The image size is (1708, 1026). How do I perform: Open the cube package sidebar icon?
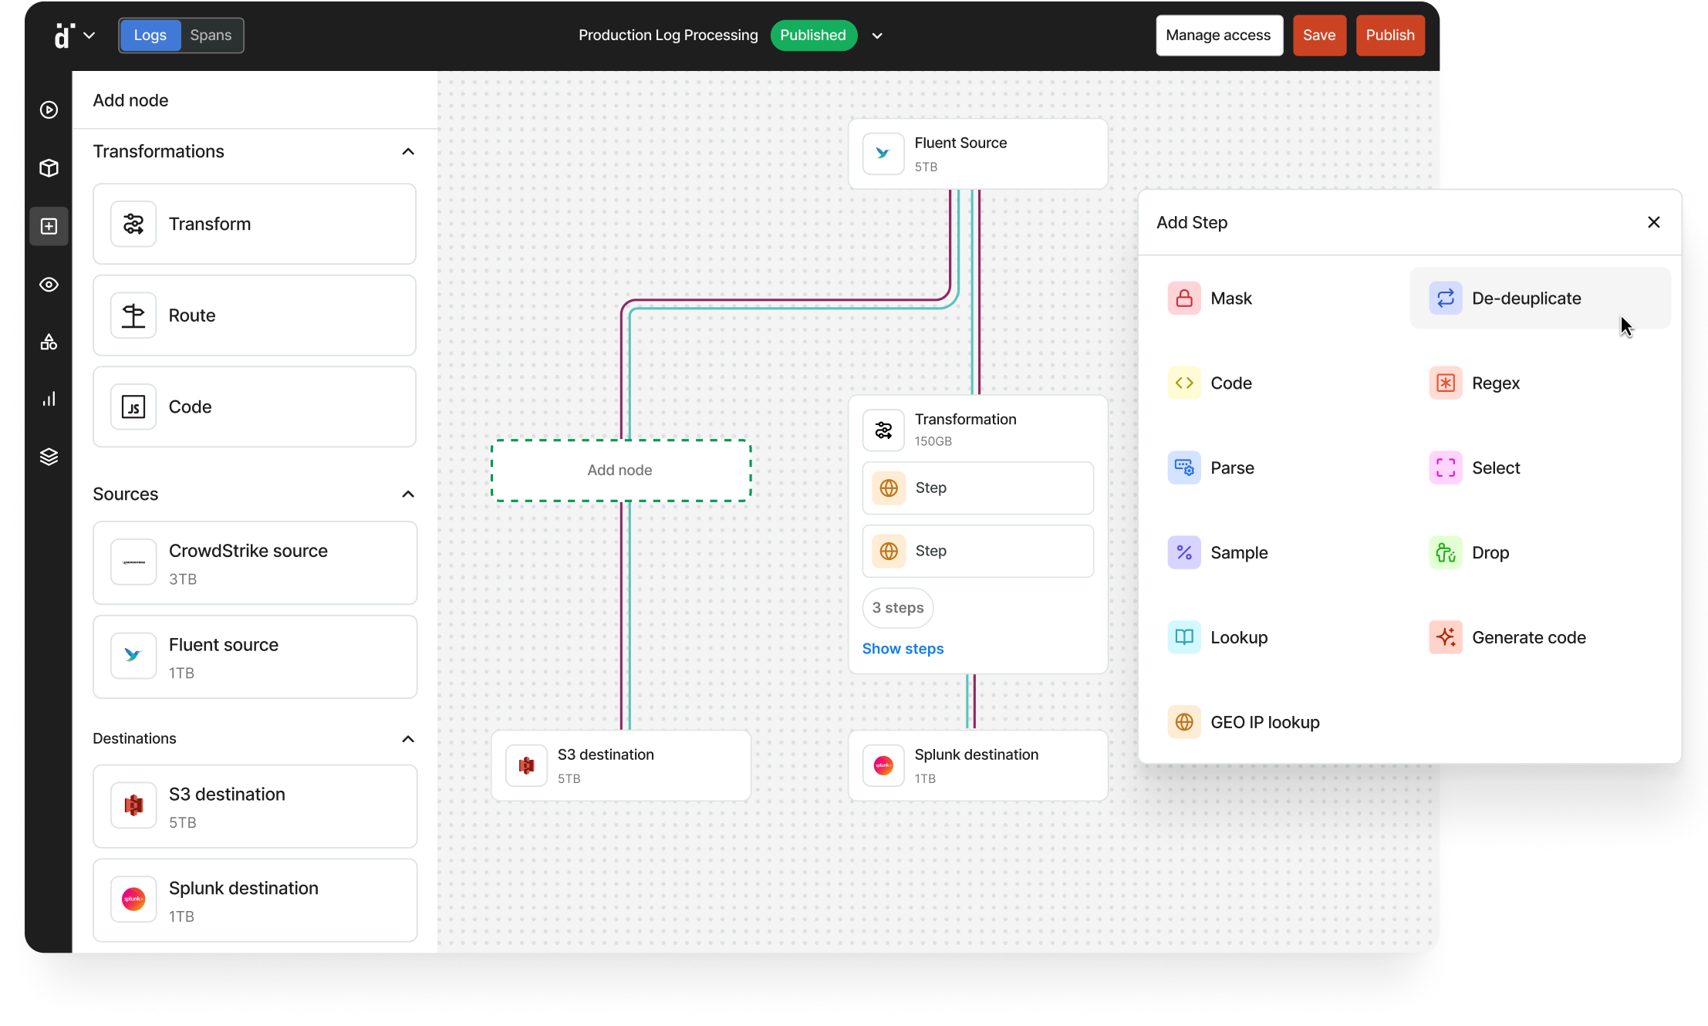click(x=49, y=168)
